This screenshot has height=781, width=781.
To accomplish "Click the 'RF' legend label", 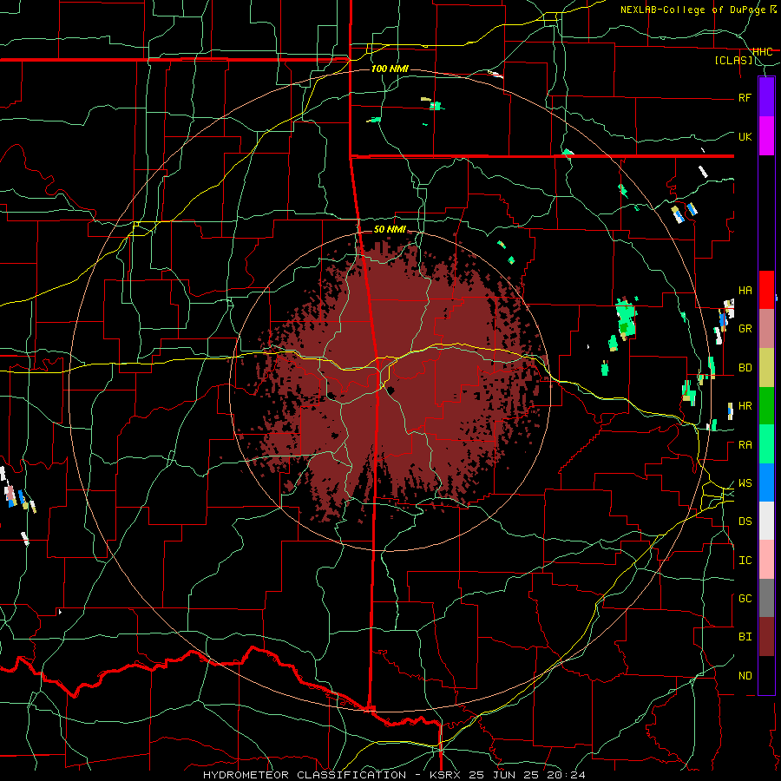I will [745, 97].
